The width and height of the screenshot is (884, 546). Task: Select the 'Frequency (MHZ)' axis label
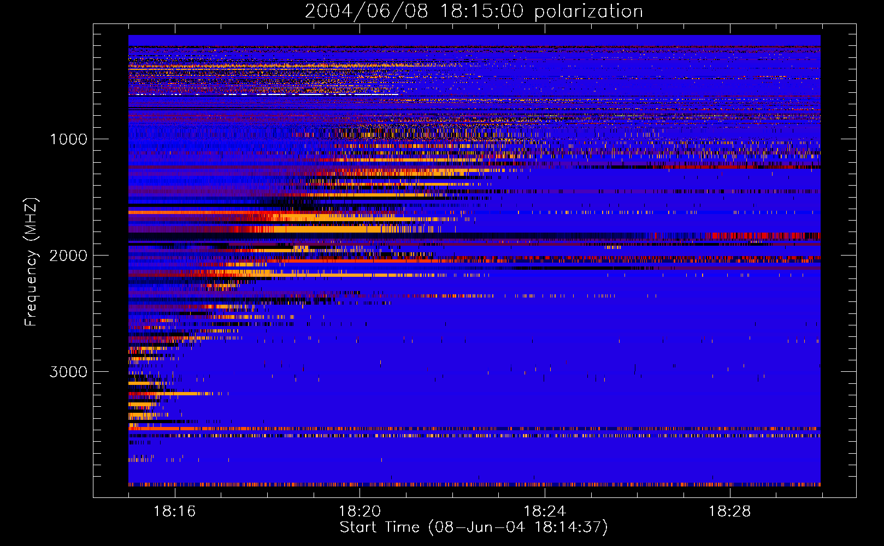pyautogui.click(x=31, y=262)
